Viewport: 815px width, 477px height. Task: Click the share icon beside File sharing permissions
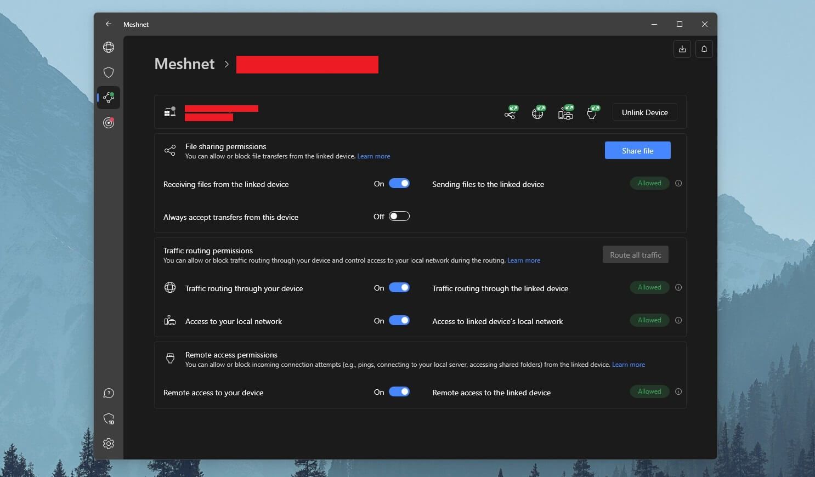coord(170,150)
